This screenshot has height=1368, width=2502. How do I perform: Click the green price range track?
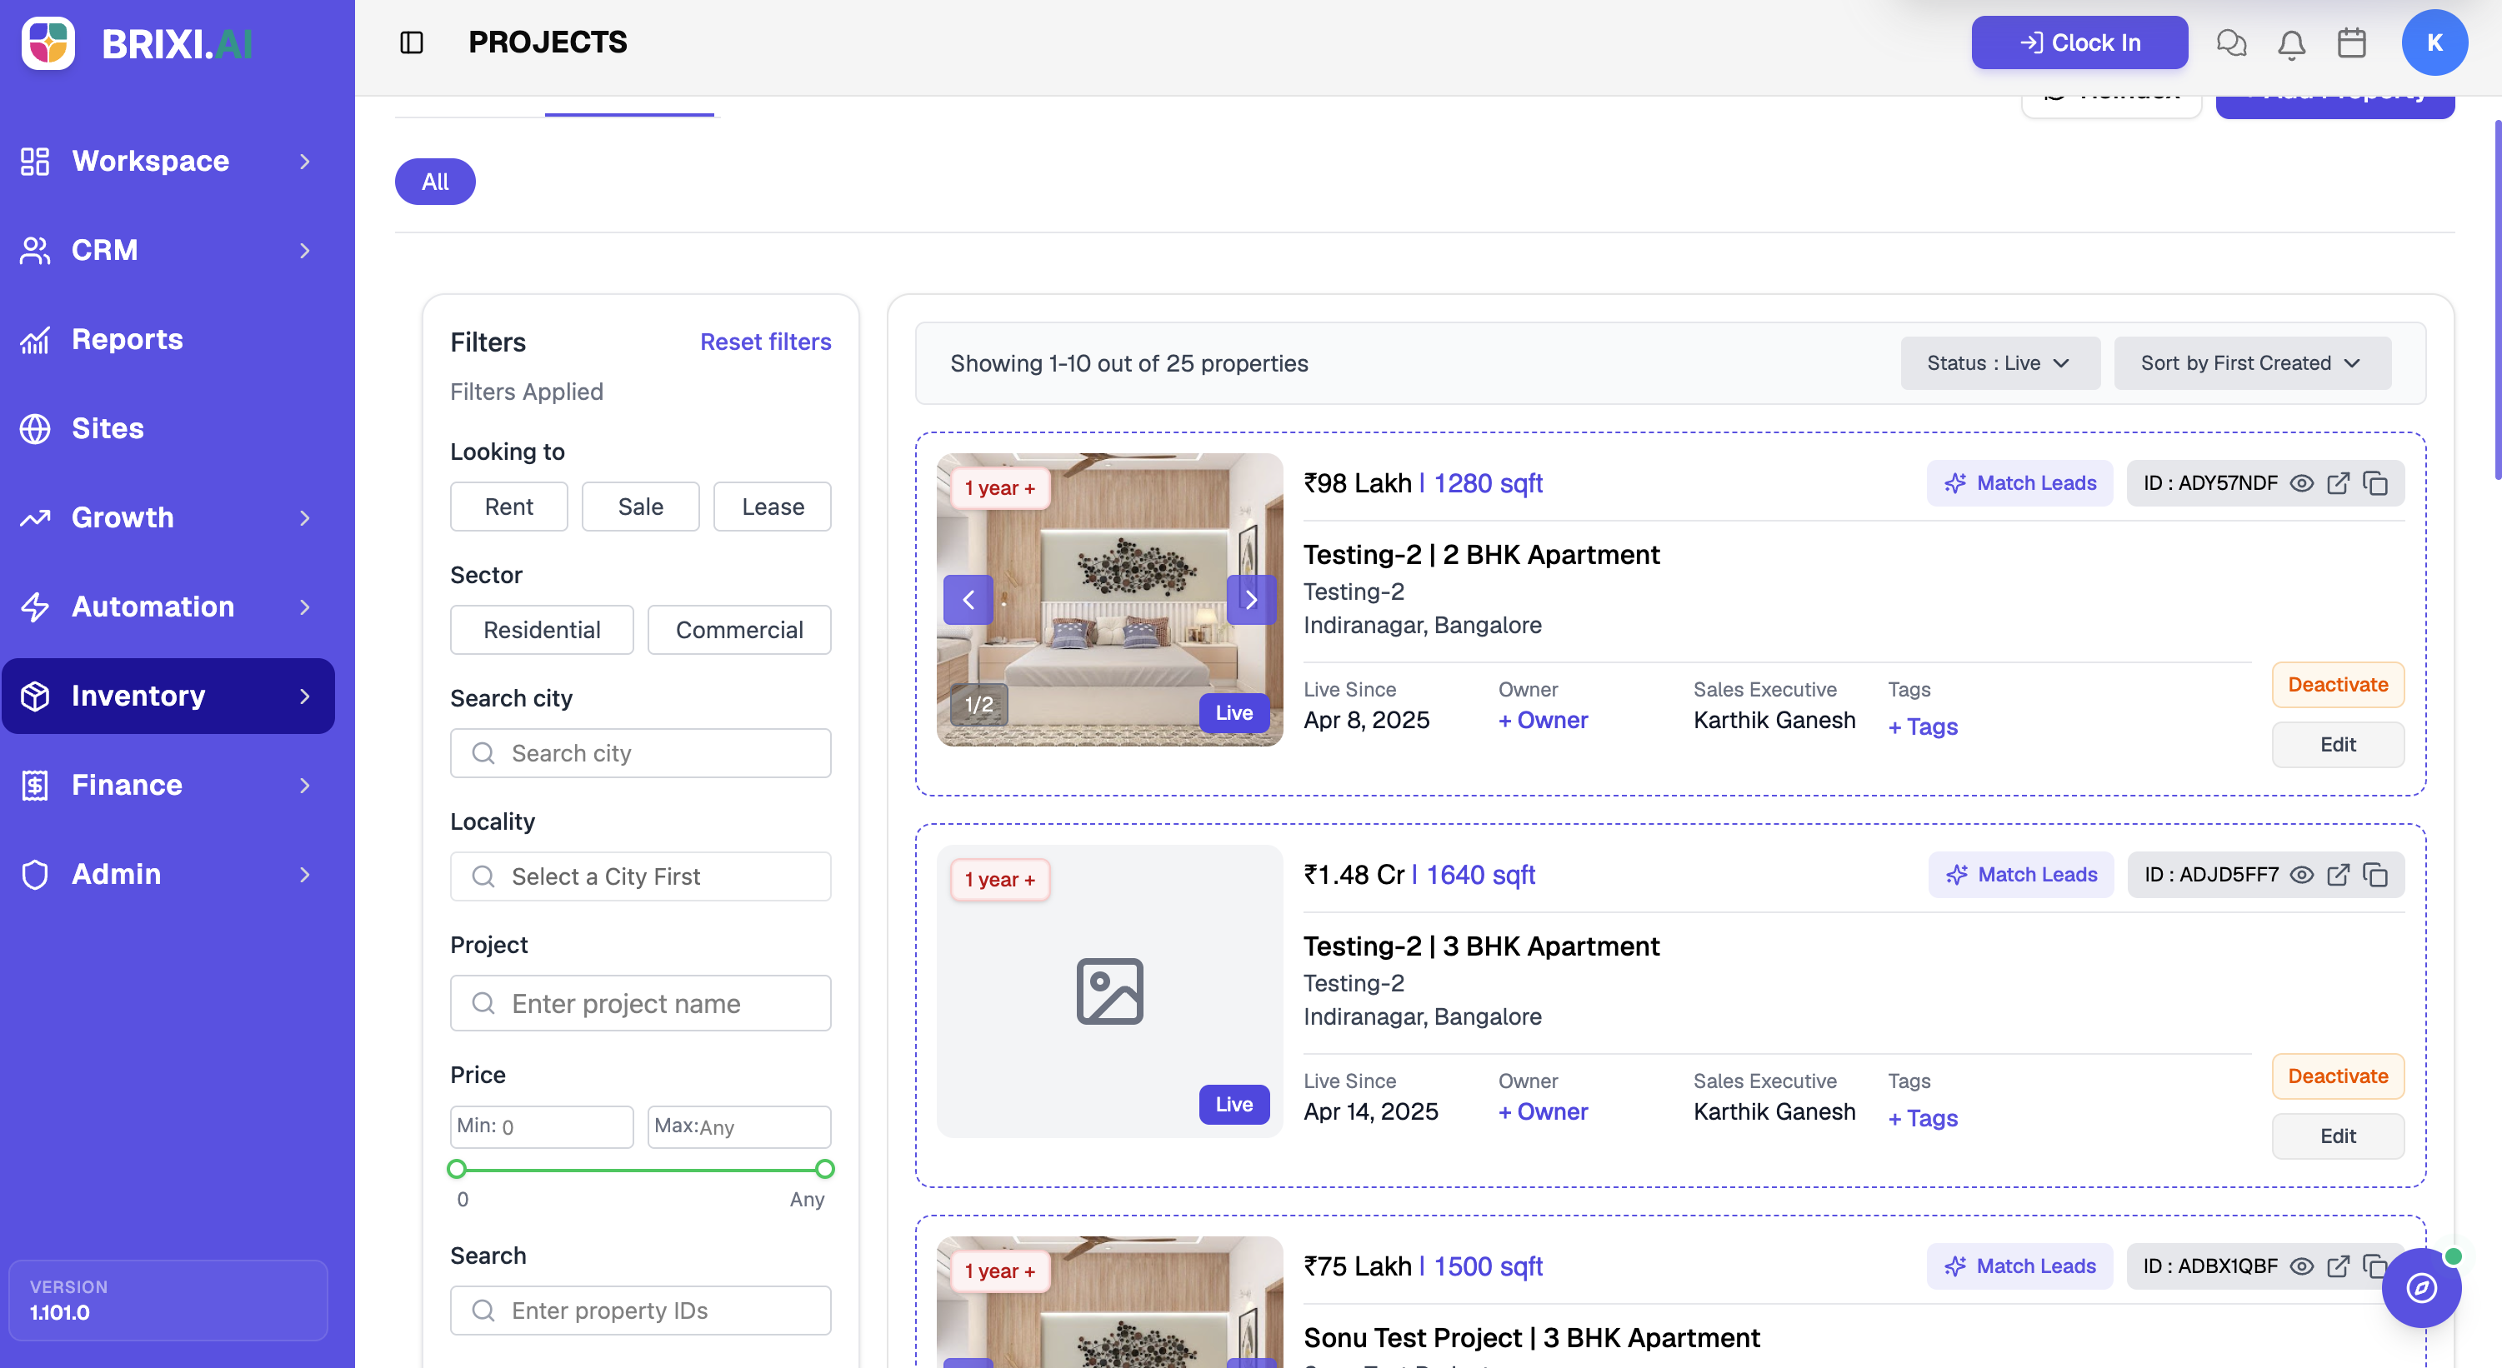coord(641,1170)
